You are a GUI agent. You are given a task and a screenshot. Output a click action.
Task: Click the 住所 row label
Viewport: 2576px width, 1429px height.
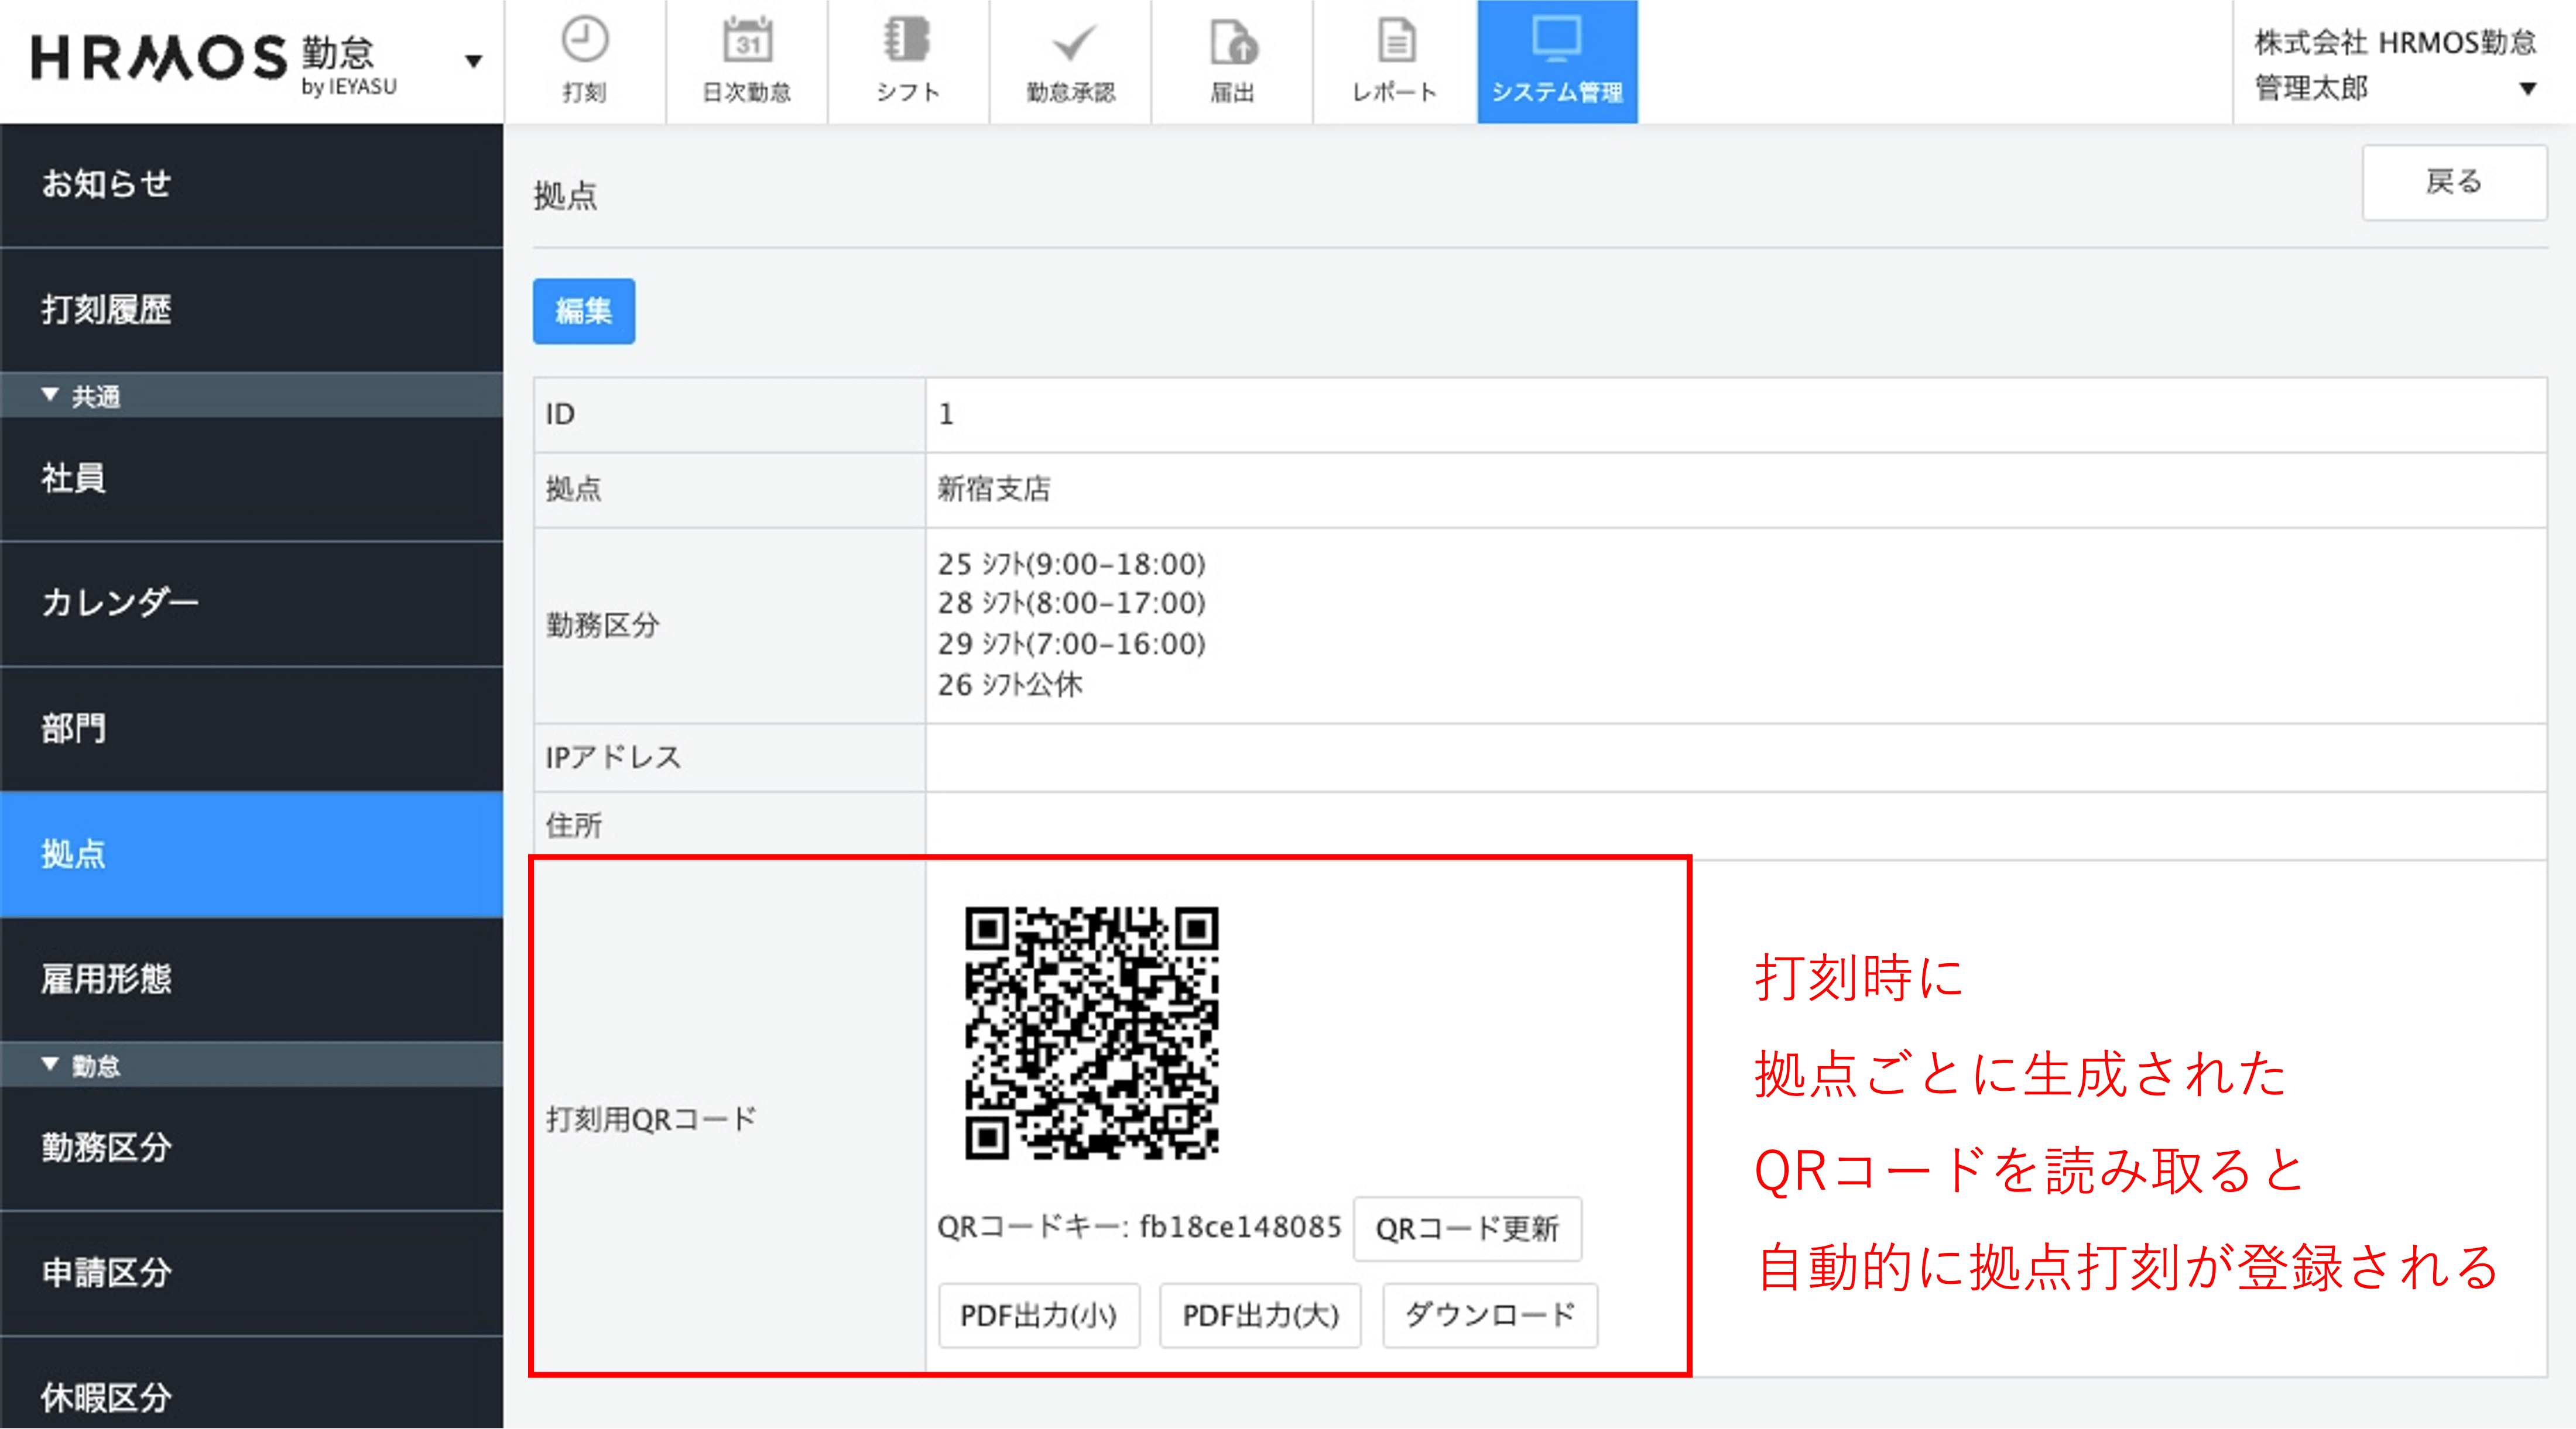[574, 826]
